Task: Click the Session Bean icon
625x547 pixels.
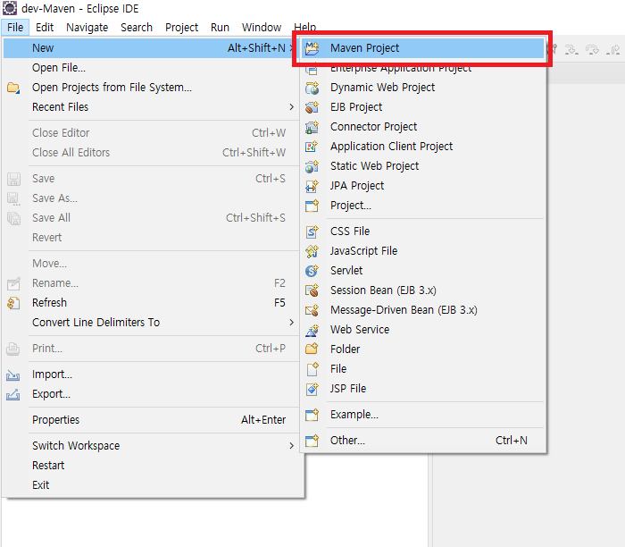Action: pos(312,290)
